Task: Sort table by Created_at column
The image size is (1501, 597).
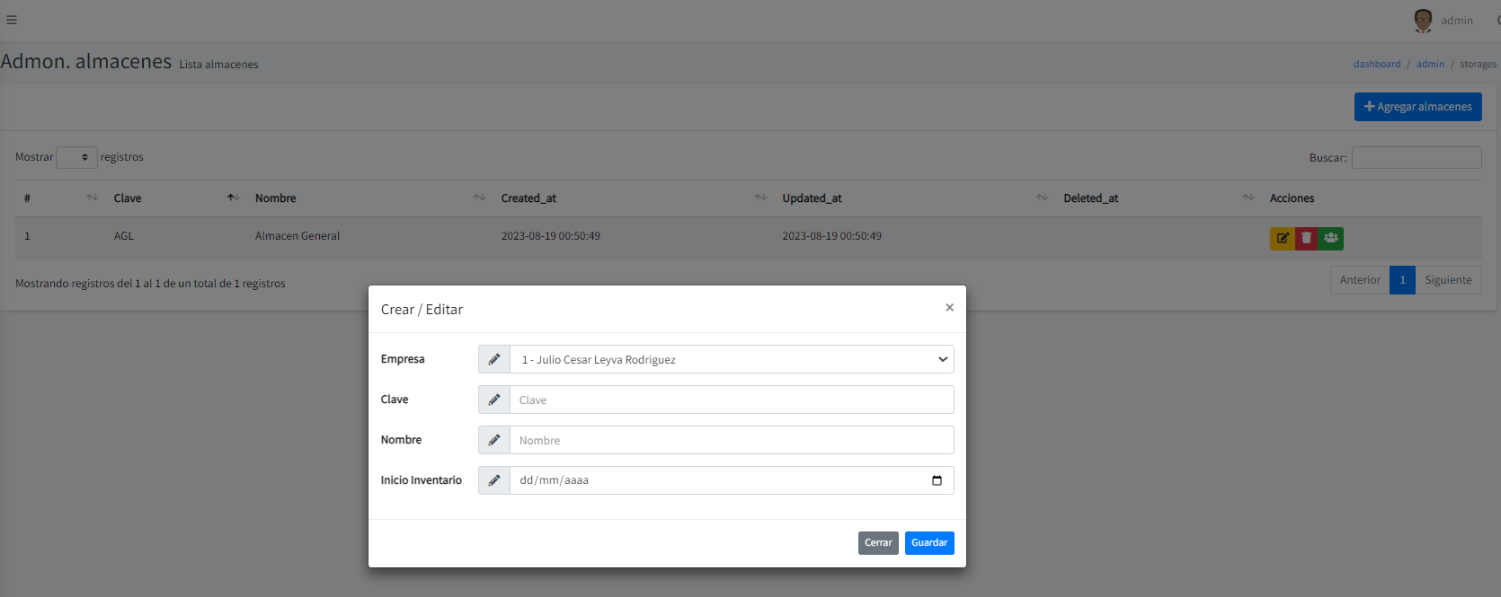Action: (528, 198)
